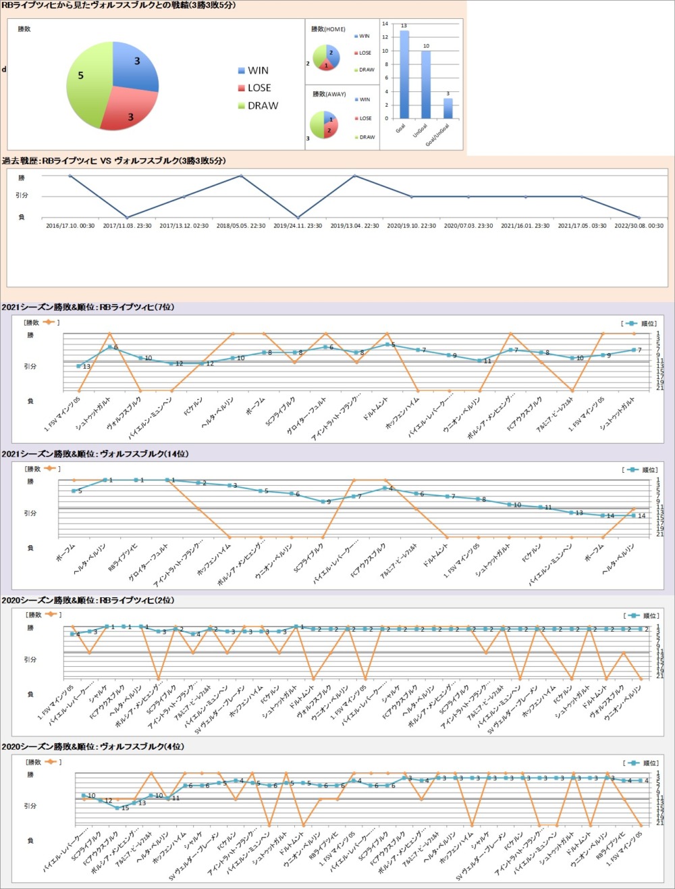675x889 pixels.
Task: Click the Goal/UnGoal bar labeled 3
Action: 448,108
